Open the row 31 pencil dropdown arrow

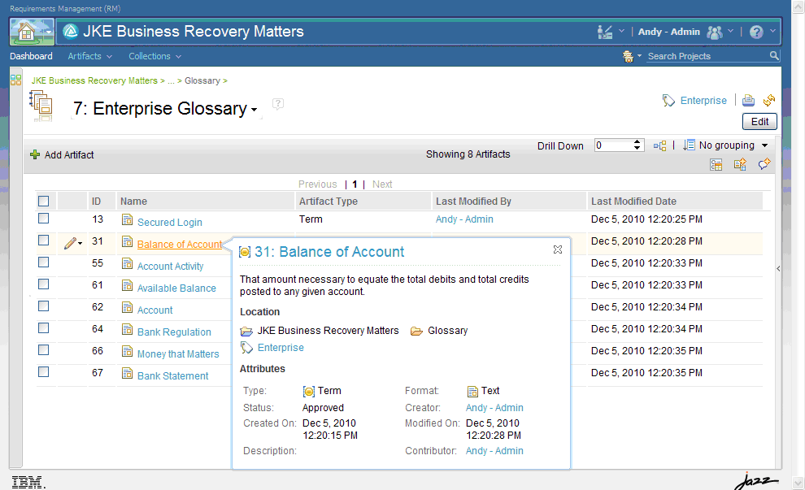[80, 244]
